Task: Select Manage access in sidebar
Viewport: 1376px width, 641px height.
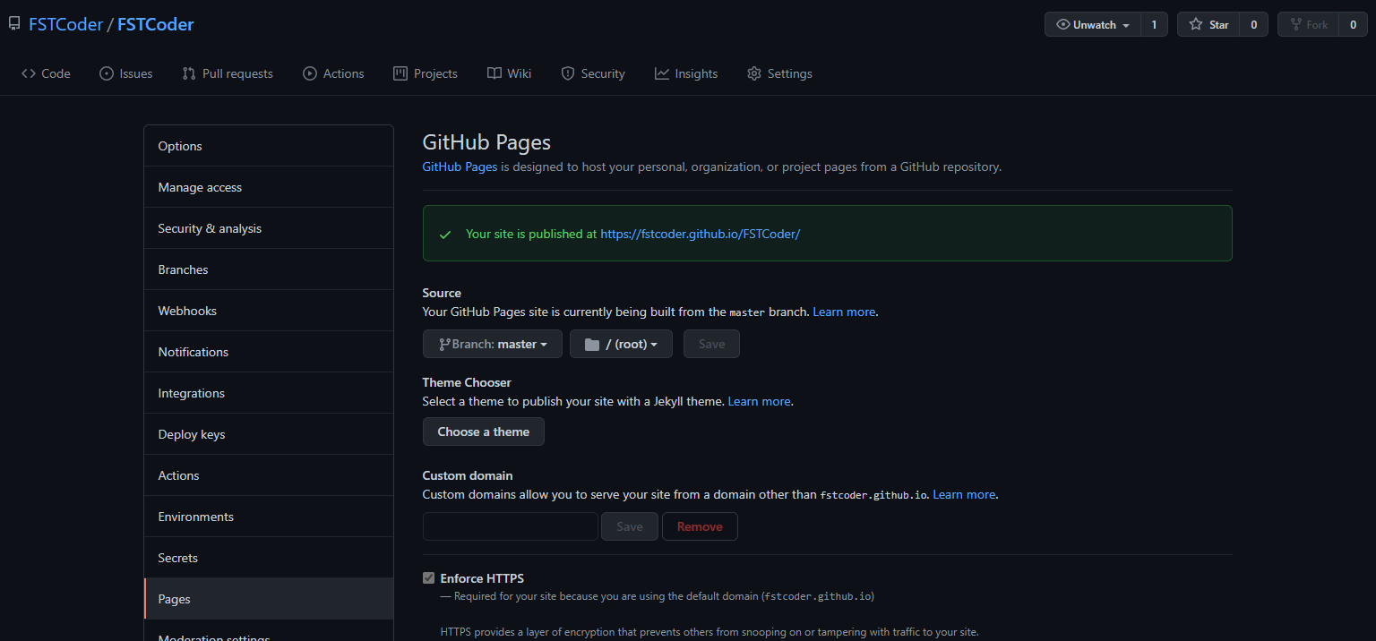Action: point(269,187)
